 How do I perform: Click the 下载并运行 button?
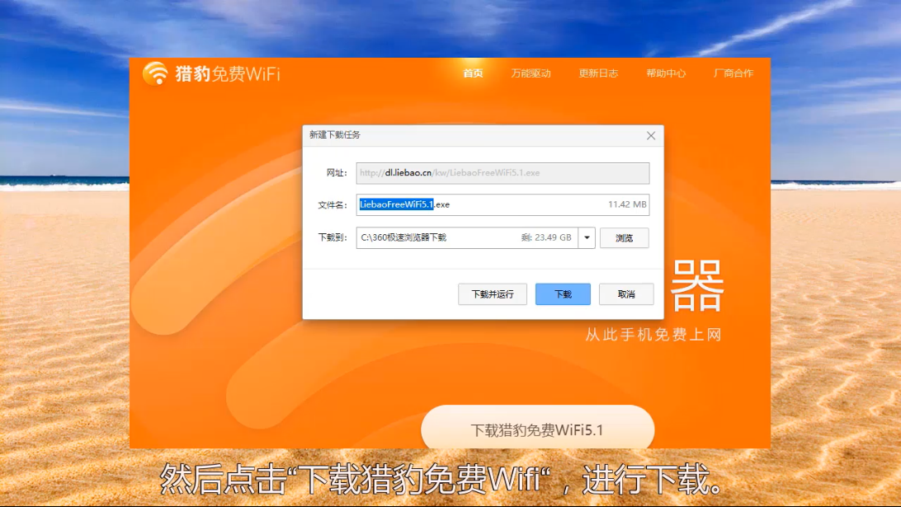point(493,294)
